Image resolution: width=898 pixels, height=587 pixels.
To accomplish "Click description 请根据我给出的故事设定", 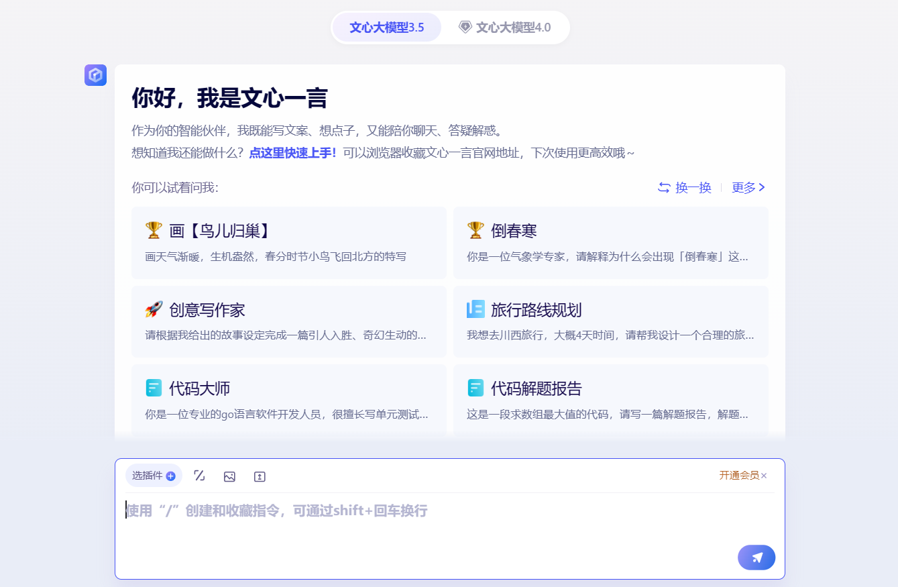I will (x=286, y=335).
